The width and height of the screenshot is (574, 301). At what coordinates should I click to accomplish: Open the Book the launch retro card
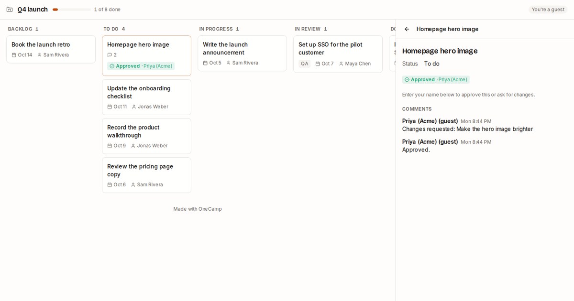[51, 49]
